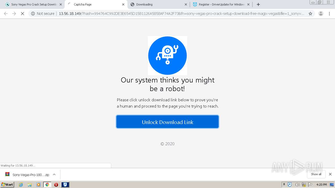
Task: Minimize the Chrome window
Action: click(313, 2)
